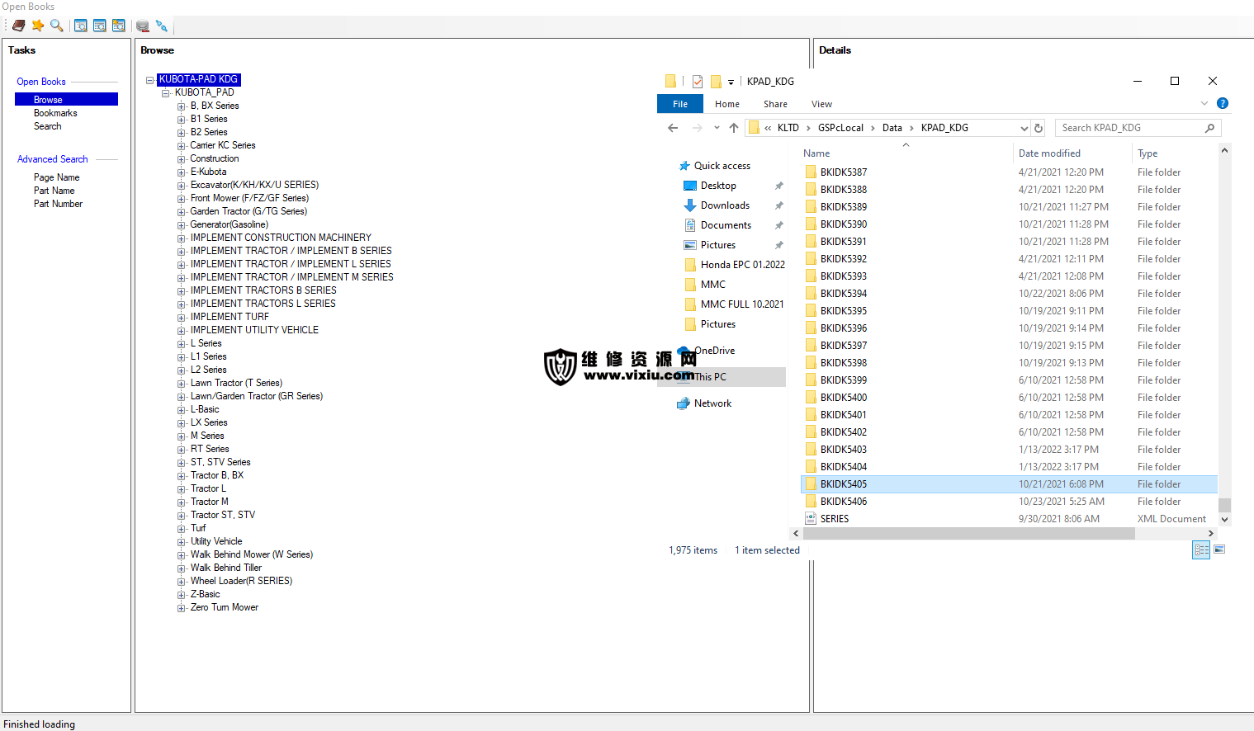This screenshot has height=731, width=1254.
Task: Click the Properties checkmark icon in Explorer title bar
Action: point(698,81)
